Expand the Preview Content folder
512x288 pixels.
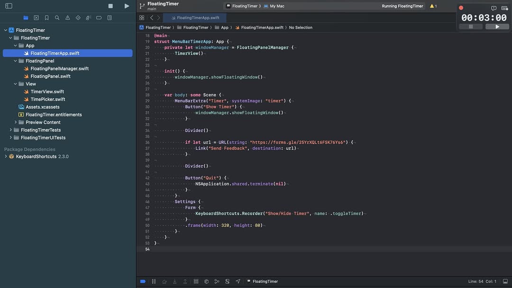[15, 122]
